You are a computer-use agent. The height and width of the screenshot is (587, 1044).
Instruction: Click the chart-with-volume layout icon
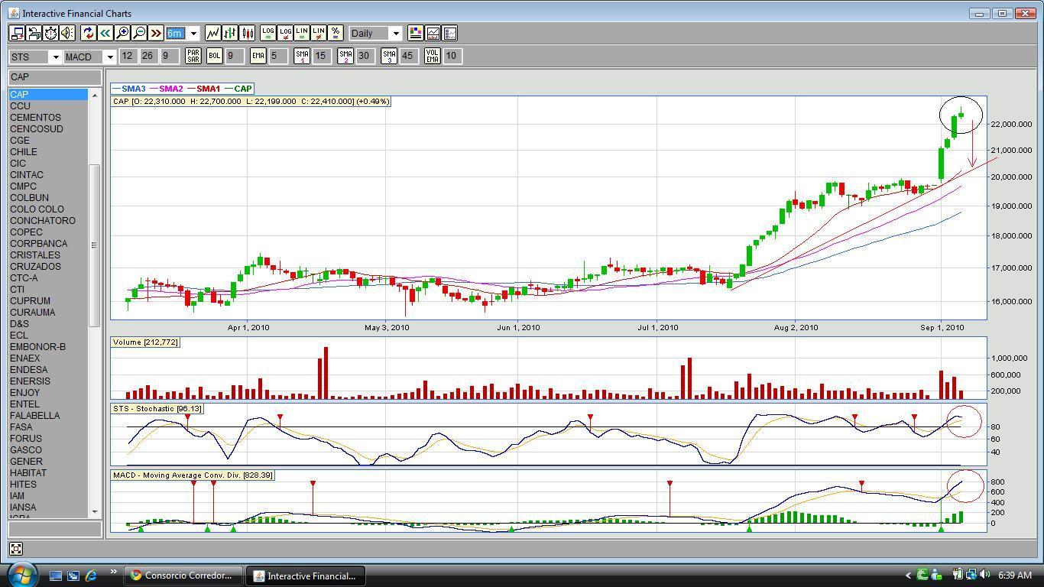433,33
